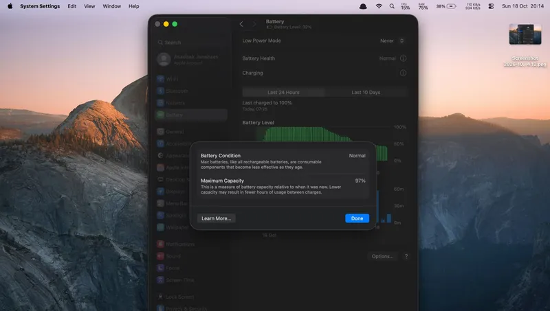This screenshot has height=311, width=550.
Task: Select Displays in the sidebar
Action: pos(174,192)
